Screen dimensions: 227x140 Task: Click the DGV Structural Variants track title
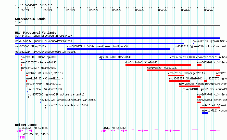(x=36, y=33)
